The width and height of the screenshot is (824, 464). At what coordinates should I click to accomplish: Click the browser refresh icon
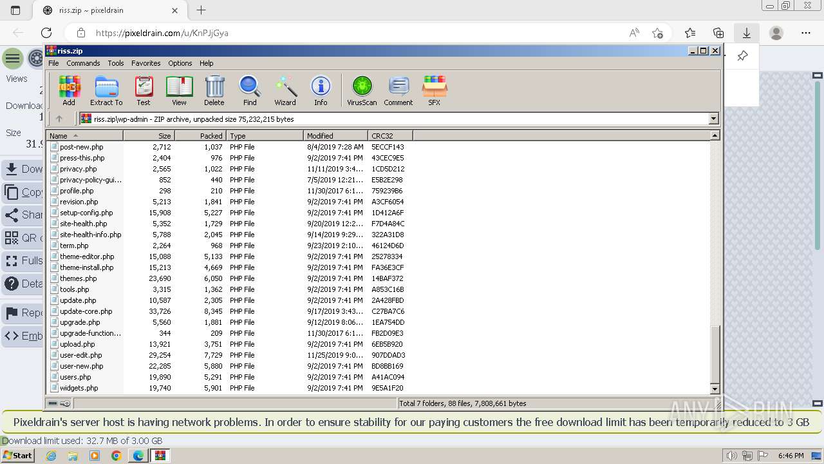coord(46,33)
